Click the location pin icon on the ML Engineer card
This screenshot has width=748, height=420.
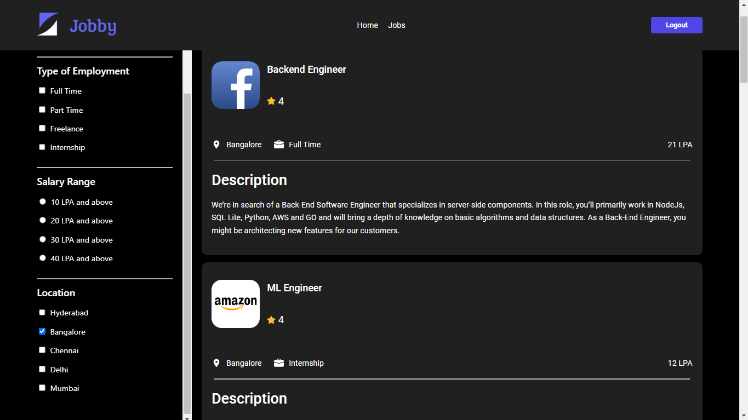point(216,363)
